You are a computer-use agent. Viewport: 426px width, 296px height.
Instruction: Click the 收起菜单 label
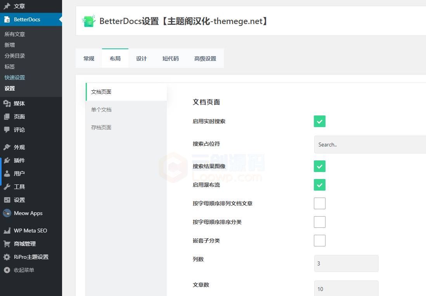click(24, 270)
